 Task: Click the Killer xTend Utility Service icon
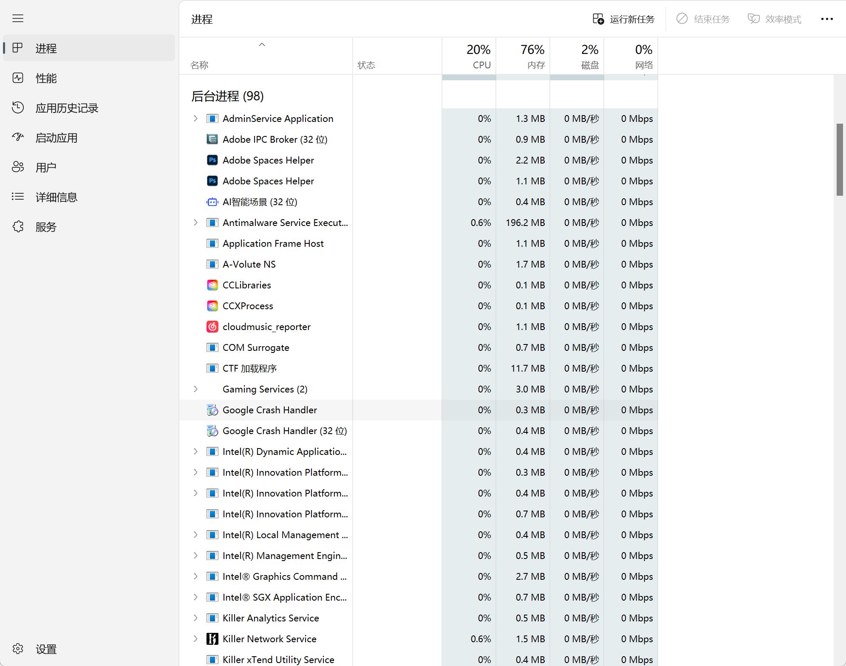(212, 660)
